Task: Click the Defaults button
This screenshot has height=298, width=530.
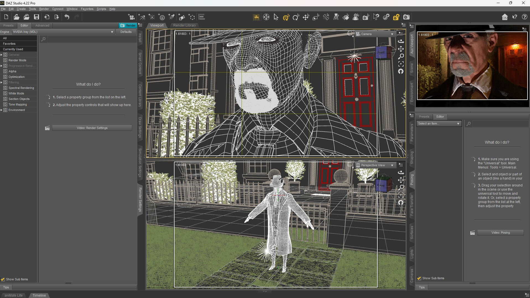Action: click(x=126, y=32)
